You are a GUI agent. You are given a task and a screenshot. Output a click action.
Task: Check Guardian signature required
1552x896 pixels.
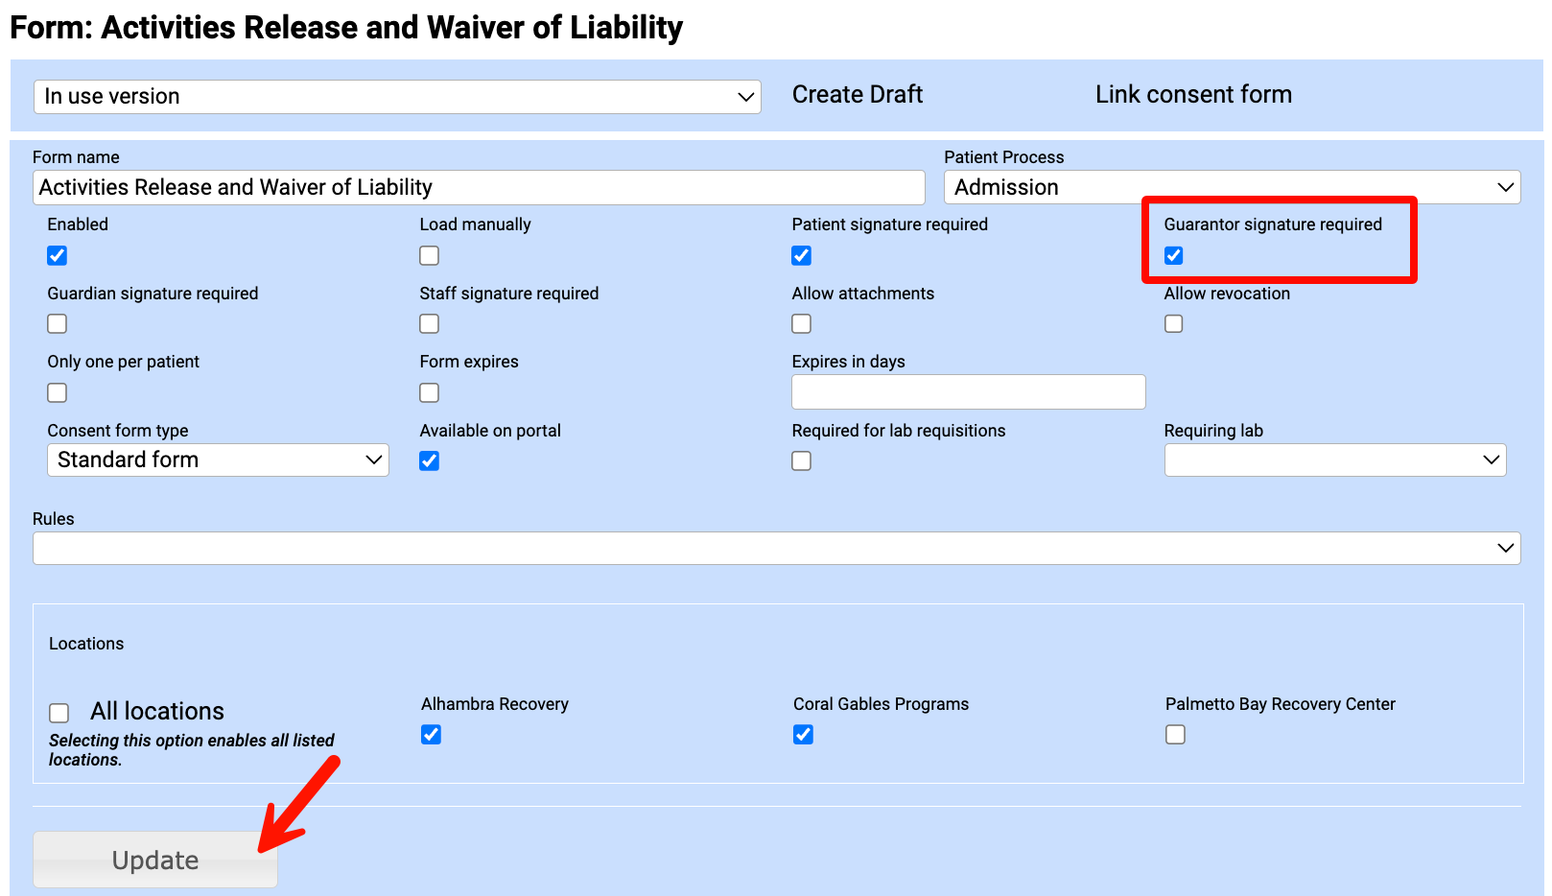coord(58,324)
